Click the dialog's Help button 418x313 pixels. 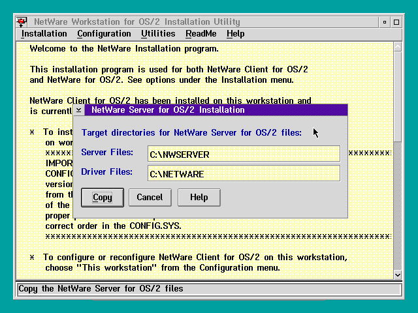199,198
